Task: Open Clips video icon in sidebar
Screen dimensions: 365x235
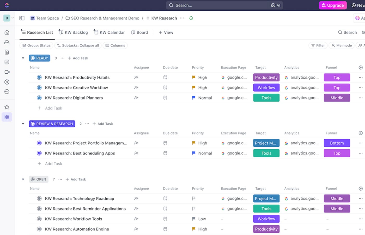Action: coord(7,72)
